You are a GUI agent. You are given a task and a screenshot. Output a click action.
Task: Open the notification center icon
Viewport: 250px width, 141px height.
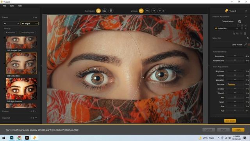click(x=245, y=138)
